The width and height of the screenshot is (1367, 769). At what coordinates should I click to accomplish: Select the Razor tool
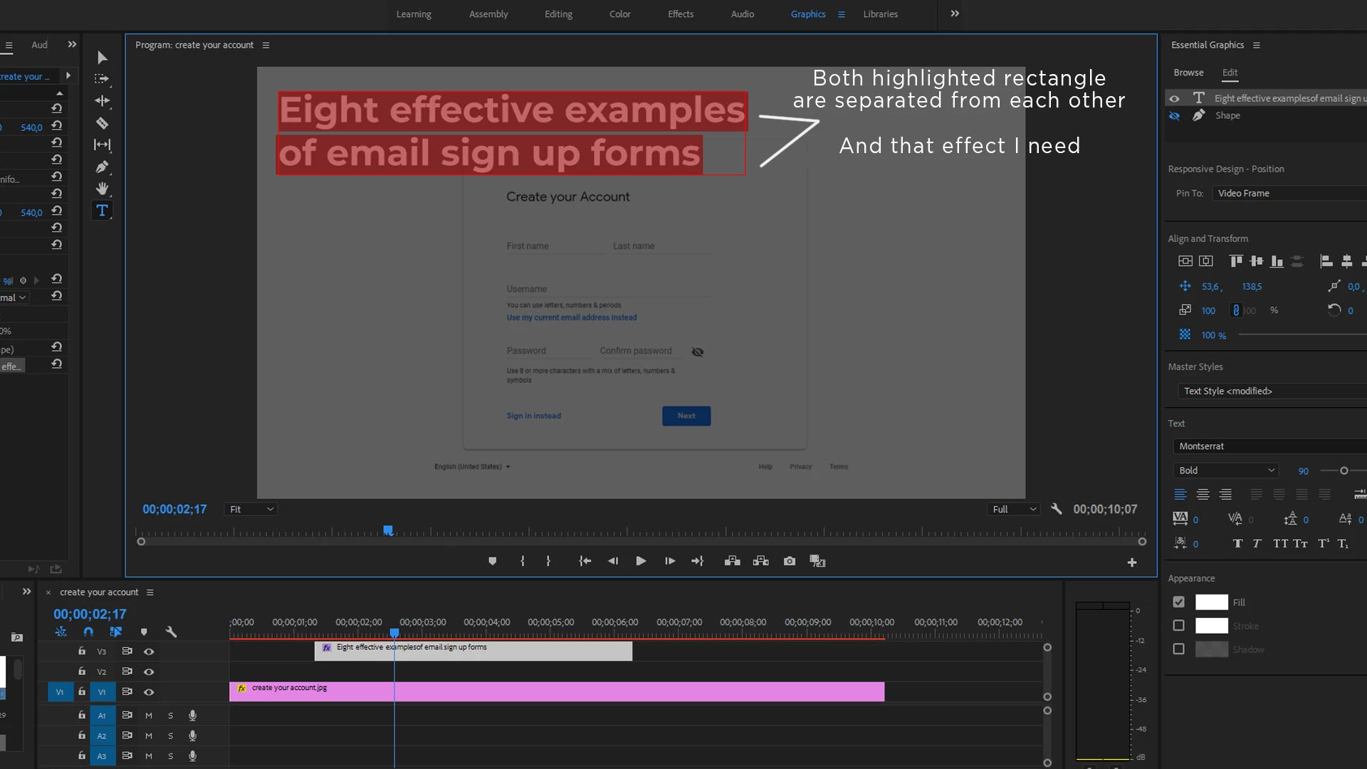102,123
